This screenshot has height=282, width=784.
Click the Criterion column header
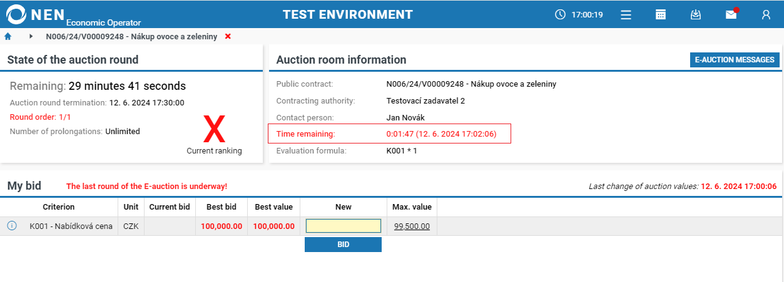click(x=58, y=207)
